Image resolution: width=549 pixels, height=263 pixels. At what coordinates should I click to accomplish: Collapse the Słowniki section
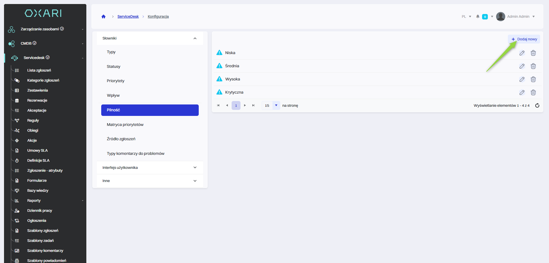[x=195, y=38]
